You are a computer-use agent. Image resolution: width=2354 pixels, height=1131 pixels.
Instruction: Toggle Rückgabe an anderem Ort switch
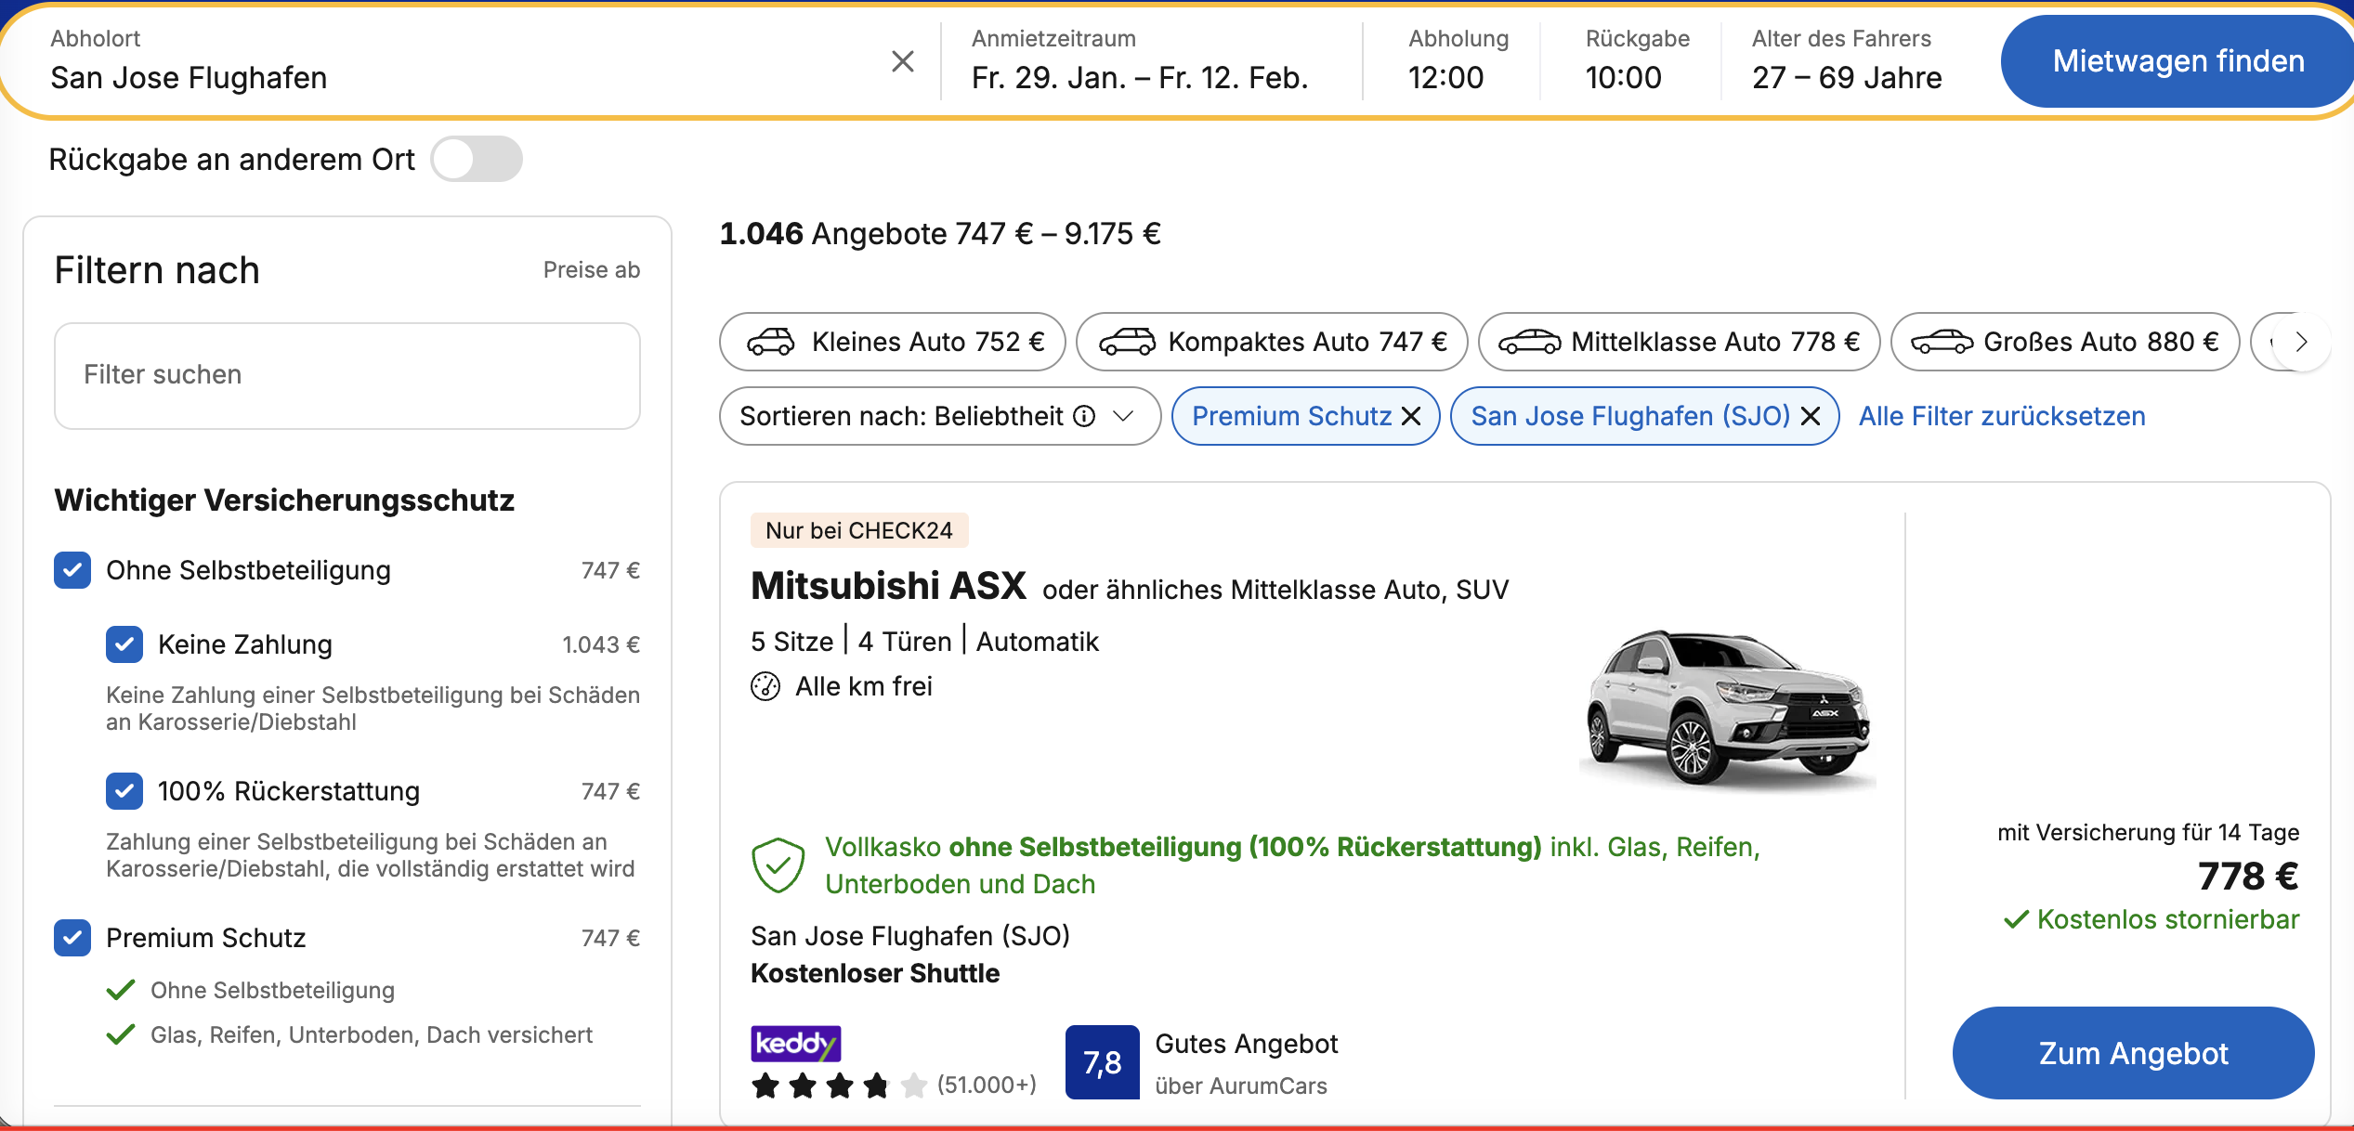(477, 159)
